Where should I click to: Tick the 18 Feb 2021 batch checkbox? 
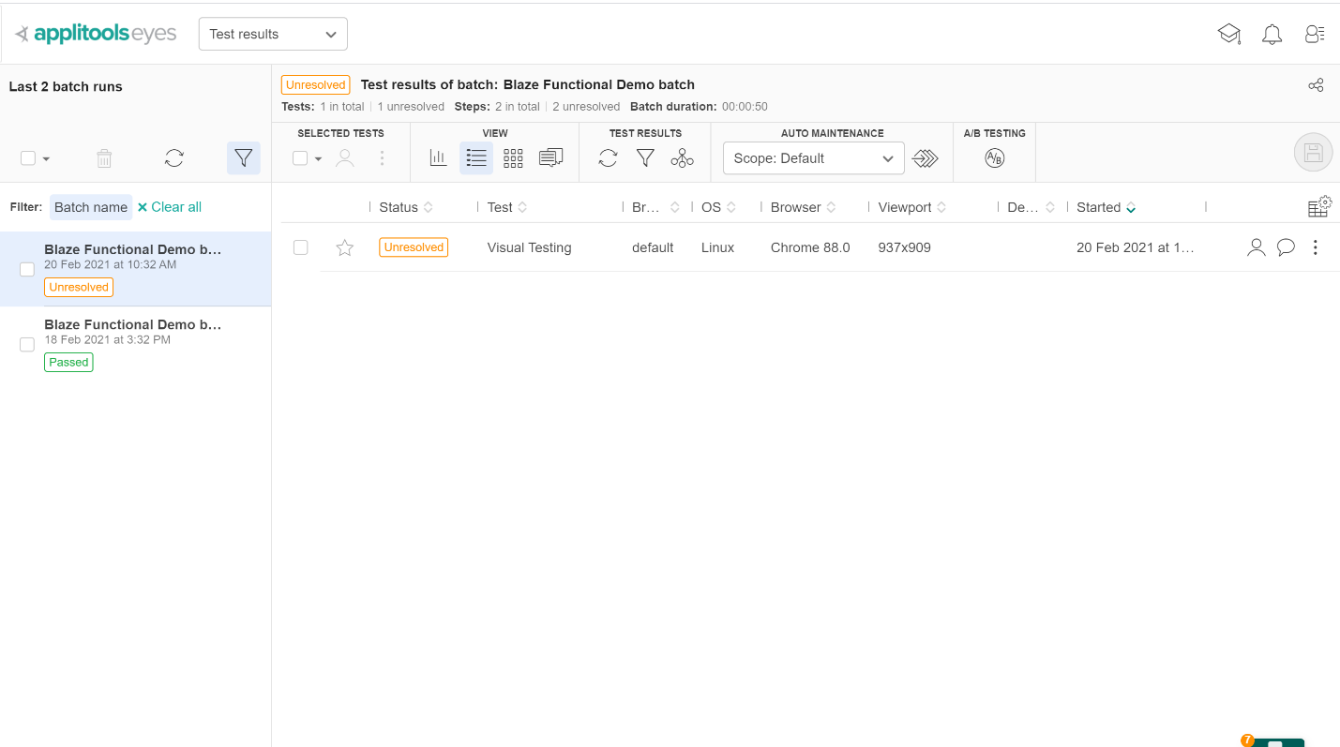pos(27,345)
